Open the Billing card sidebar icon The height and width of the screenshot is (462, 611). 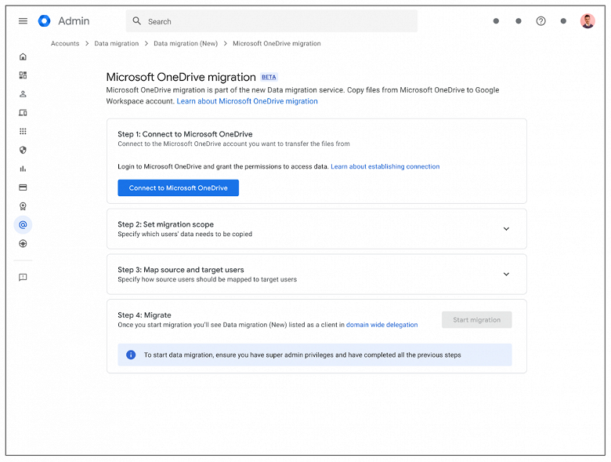23,187
